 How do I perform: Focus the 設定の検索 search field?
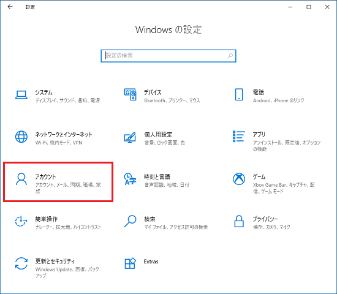pyautogui.click(x=168, y=56)
